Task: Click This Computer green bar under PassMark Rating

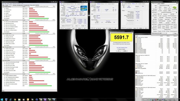Action: pos(39,18)
